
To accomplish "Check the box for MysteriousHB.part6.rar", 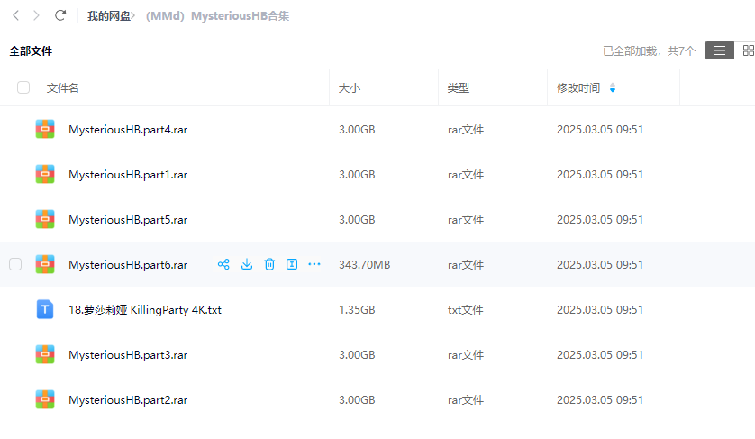I will click(15, 264).
